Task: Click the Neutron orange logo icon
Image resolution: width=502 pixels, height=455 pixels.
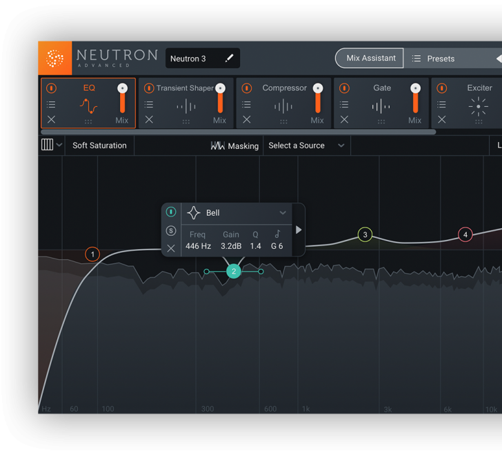Action: point(54,58)
